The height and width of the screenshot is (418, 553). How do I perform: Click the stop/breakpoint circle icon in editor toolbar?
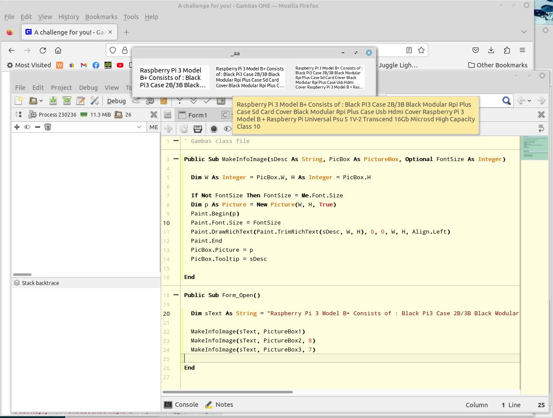tap(213, 129)
